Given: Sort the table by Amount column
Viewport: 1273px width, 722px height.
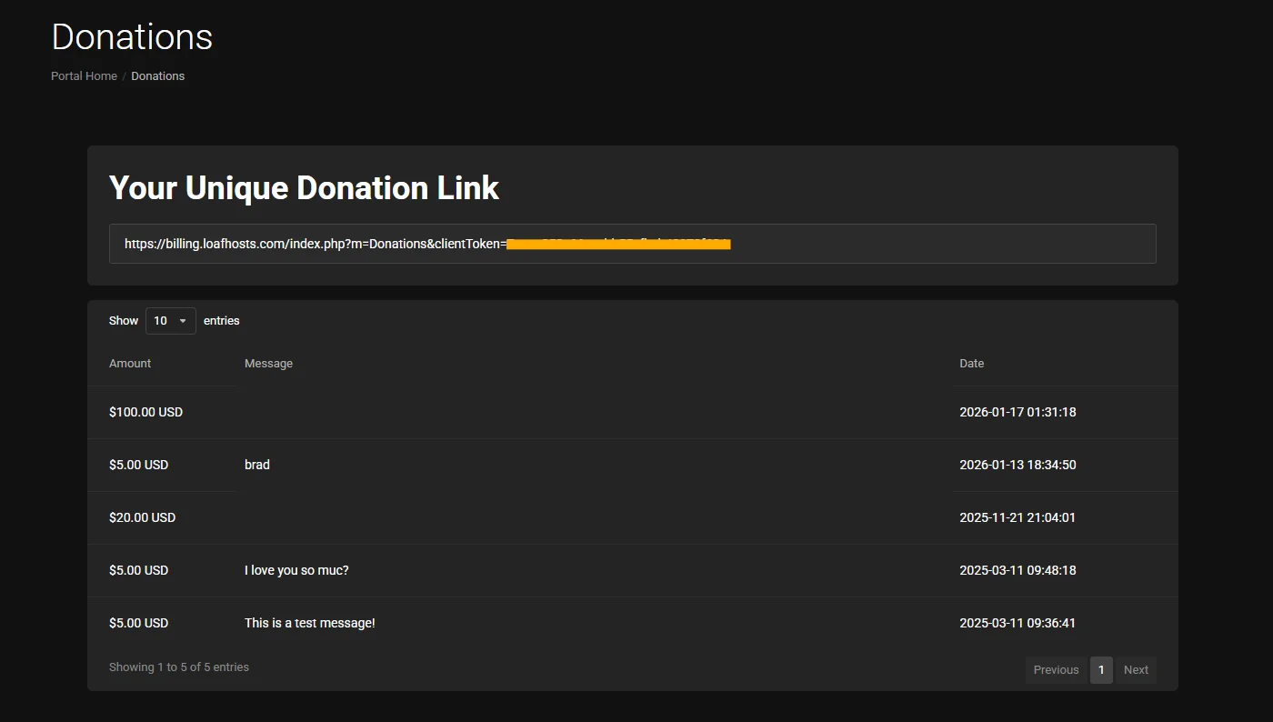Looking at the screenshot, I should (x=129, y=363).
